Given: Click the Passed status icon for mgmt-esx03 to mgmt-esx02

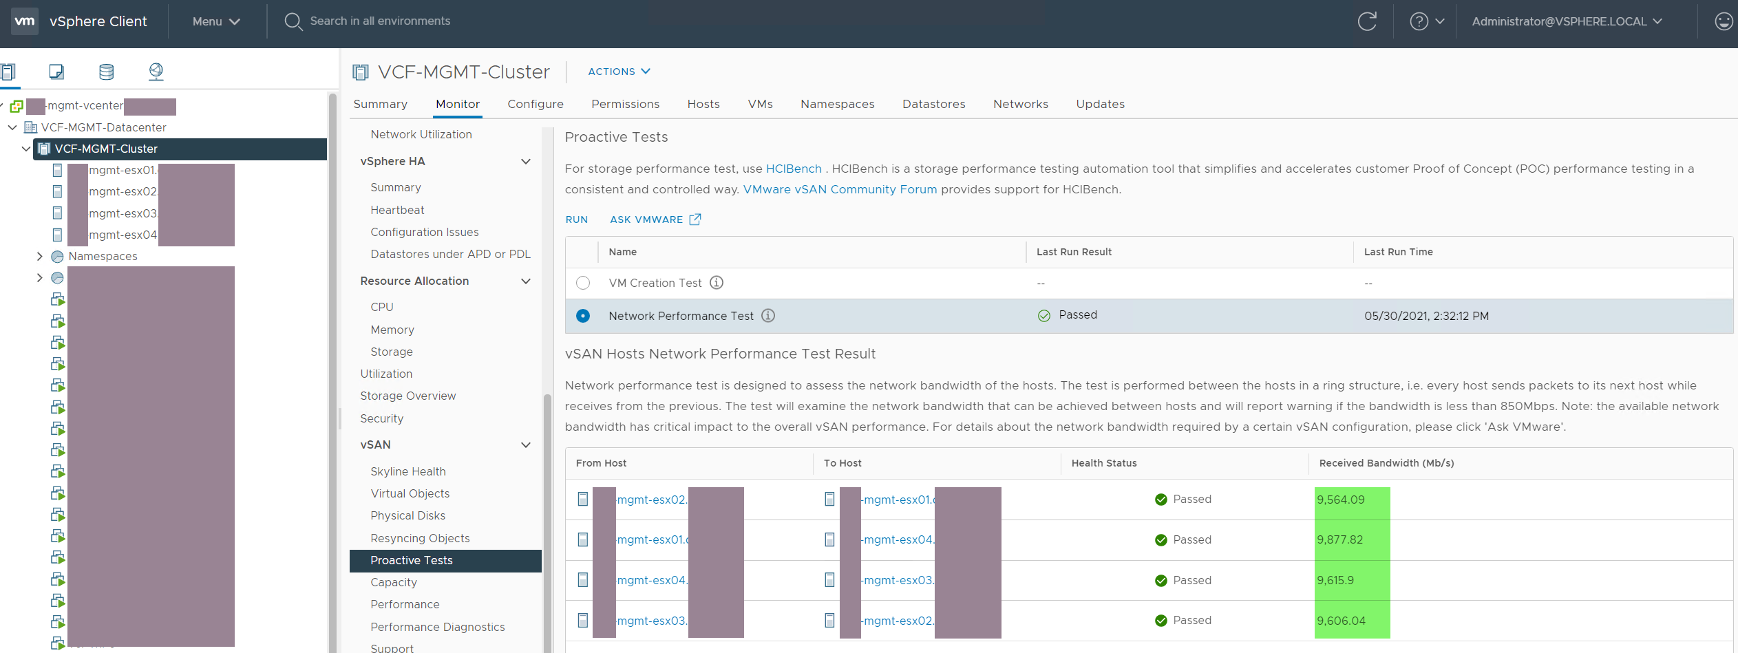Looking at the screenshot, I should 1161,621.
